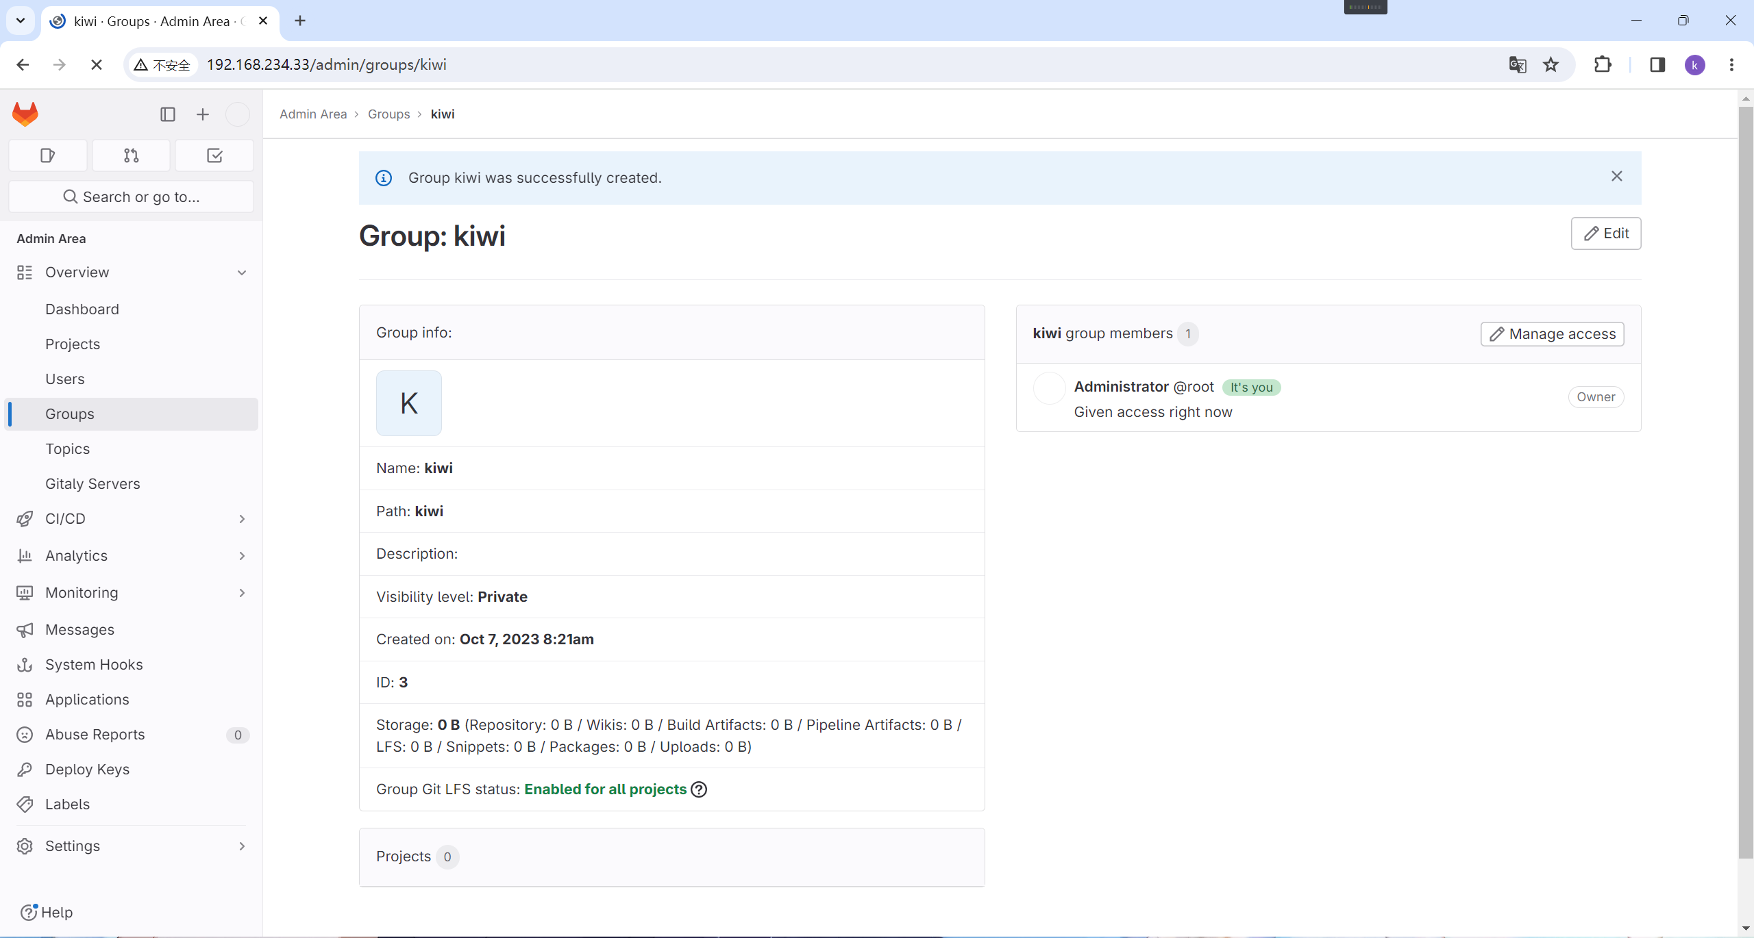The image size is (1754, 938).
Task: Open the issues shortcut icon
Action: point(47,155)
